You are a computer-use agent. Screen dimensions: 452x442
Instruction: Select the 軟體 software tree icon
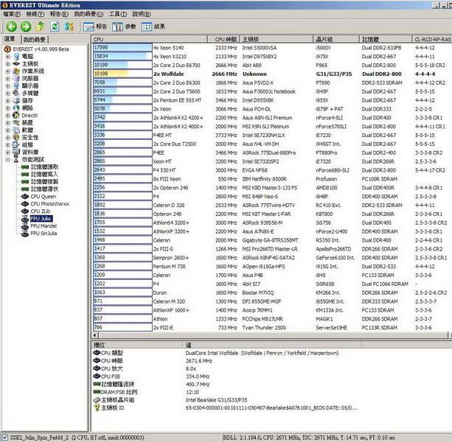tap(17, 130)
